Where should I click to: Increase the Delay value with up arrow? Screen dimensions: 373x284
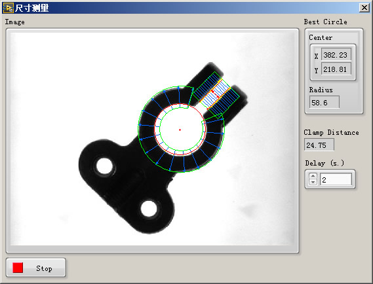(313, 176)
